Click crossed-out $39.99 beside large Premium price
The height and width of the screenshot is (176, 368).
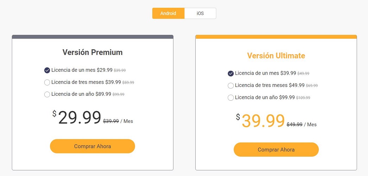[x=111, y=121]
